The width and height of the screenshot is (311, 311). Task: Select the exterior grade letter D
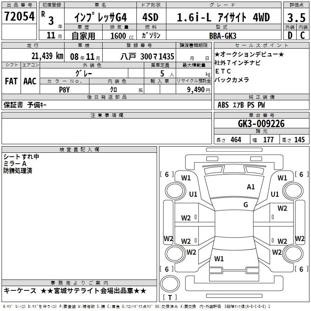[x=290, y=35]
